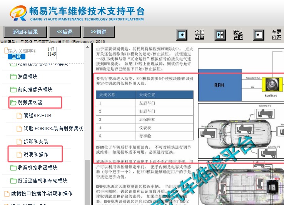Open the 编程RF-HUB document

37,115
